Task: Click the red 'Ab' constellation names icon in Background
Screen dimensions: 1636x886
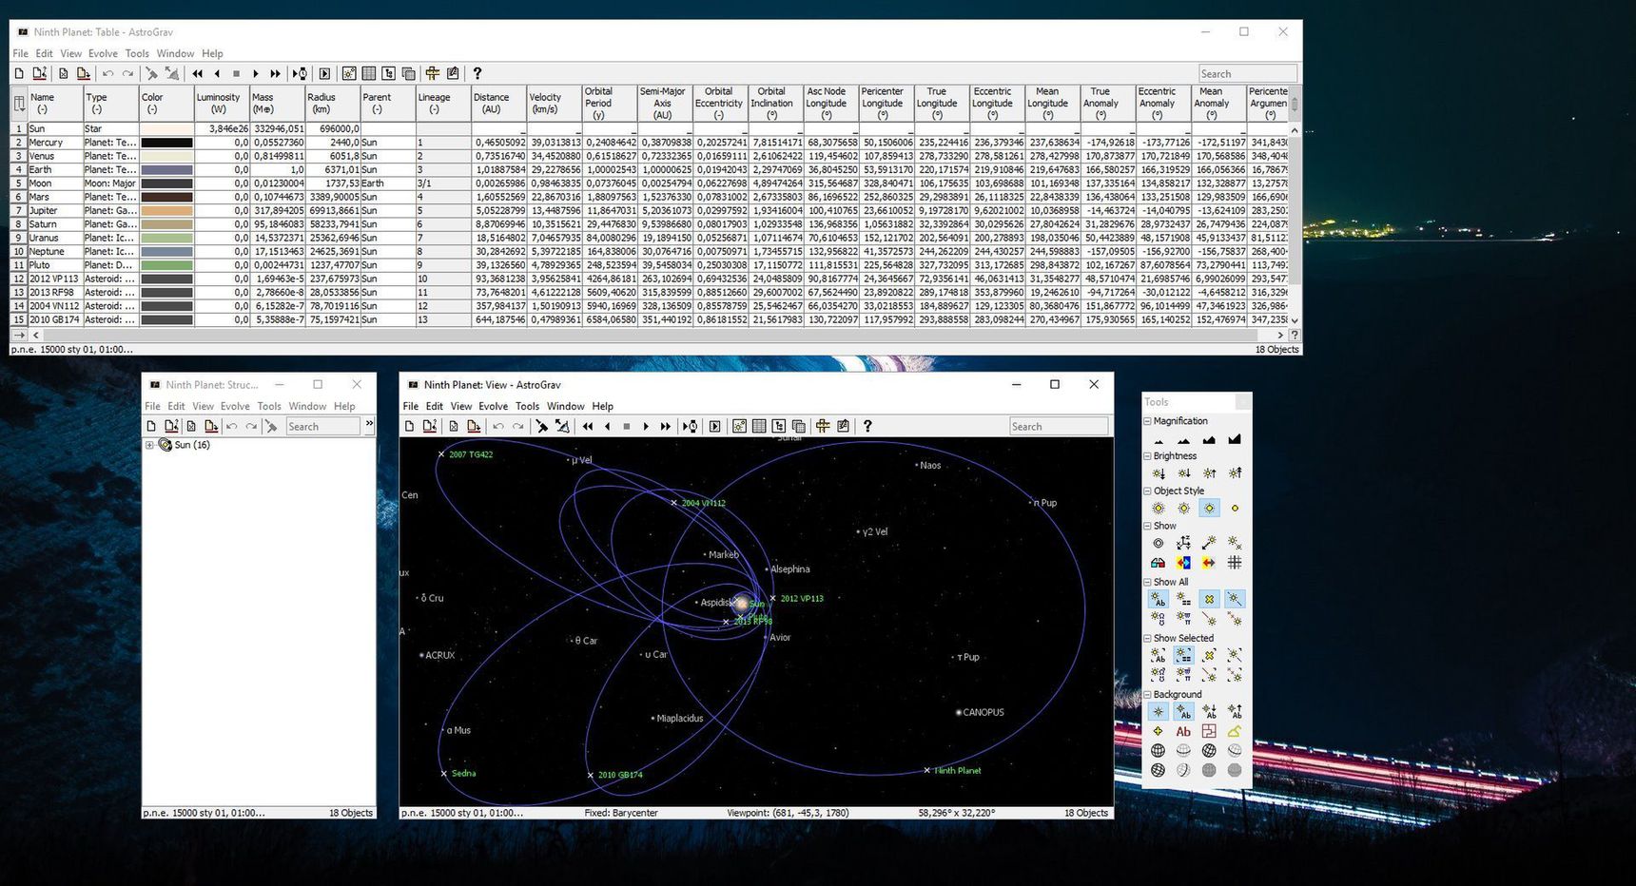Action: tap(1183, 732)
